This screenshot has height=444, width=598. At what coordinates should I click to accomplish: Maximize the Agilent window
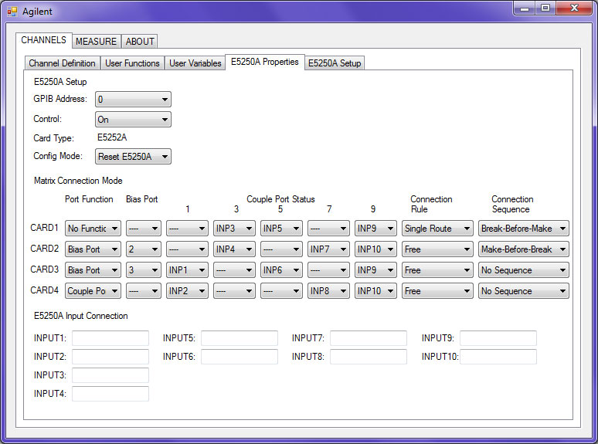[545, 8]
